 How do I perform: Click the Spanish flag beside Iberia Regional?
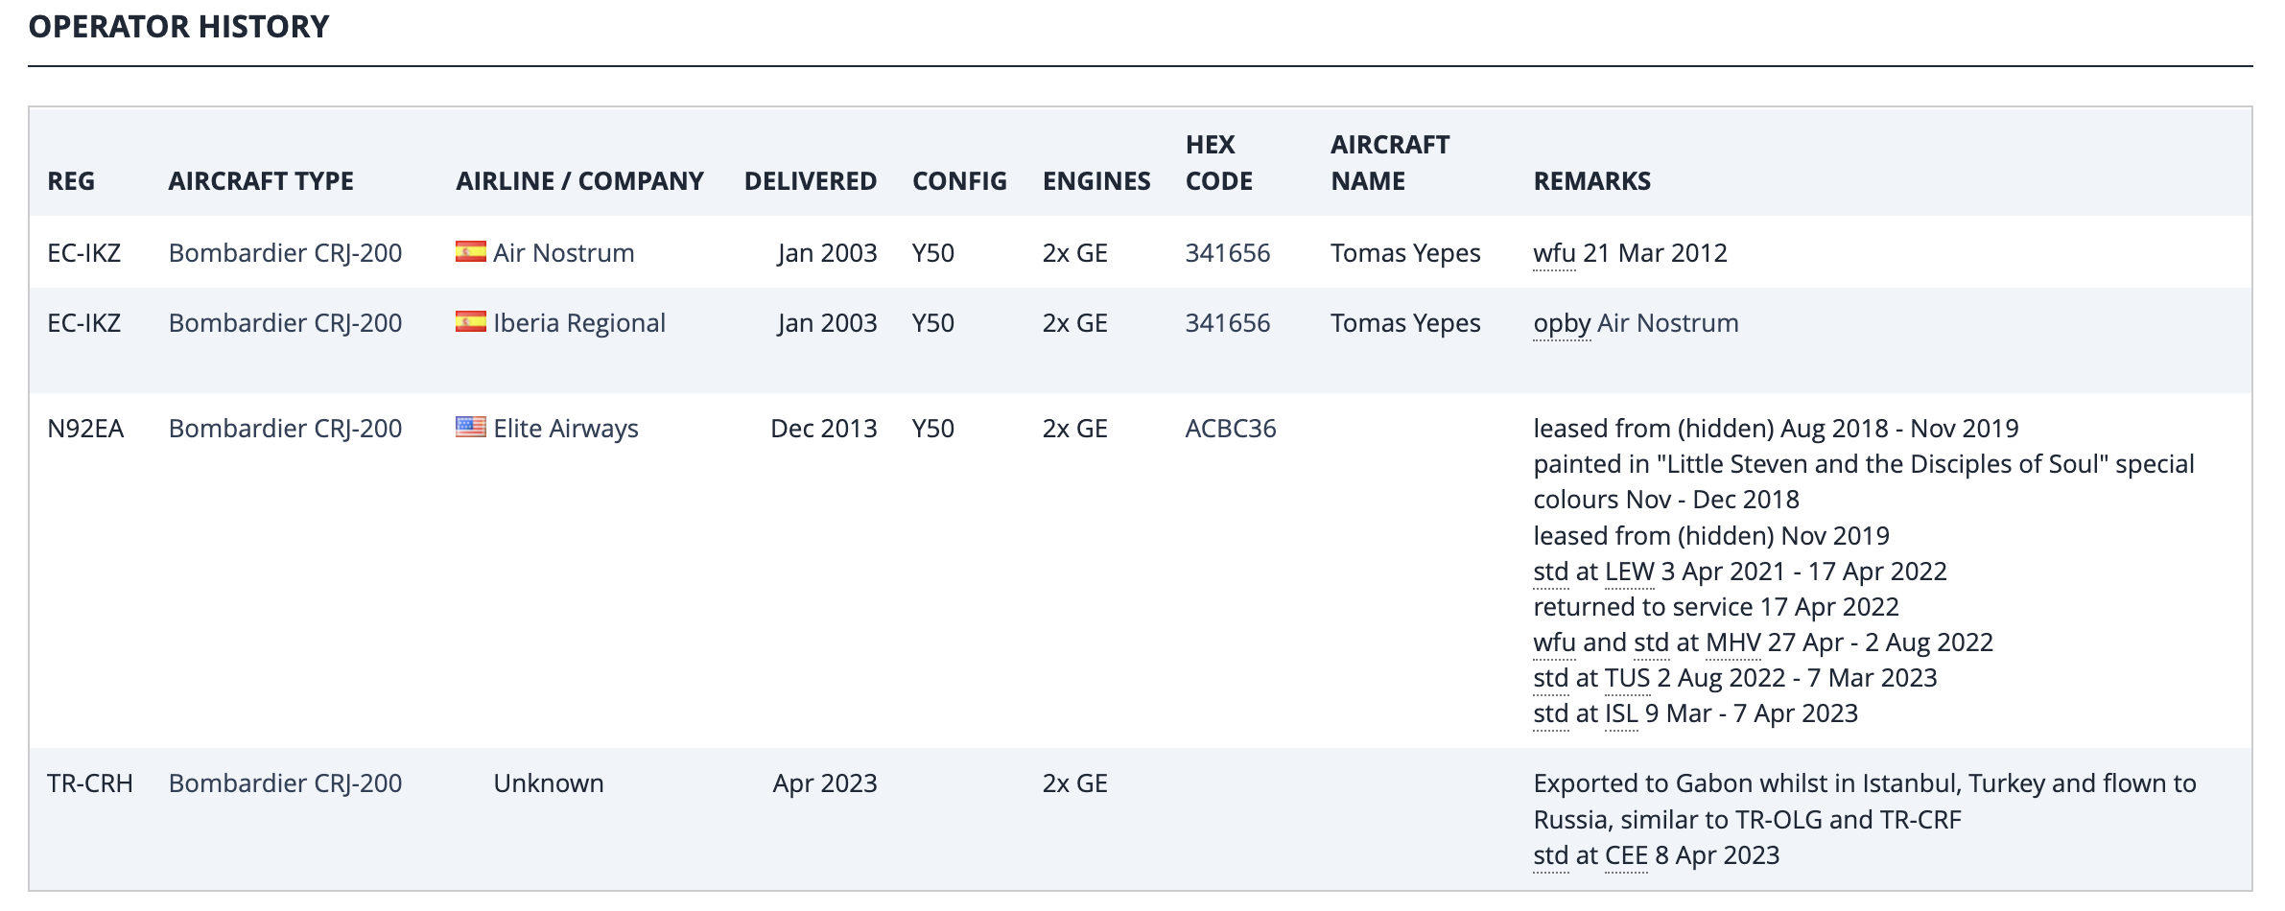470,322
